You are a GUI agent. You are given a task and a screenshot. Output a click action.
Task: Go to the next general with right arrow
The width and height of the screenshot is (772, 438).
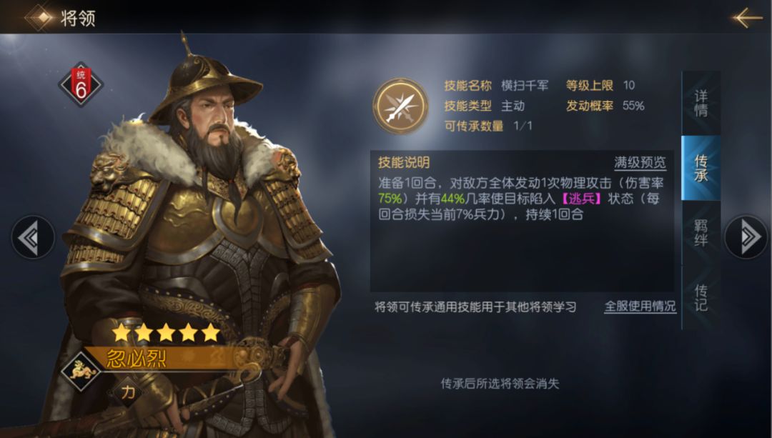pyautogui.click(x=746, y=237)
